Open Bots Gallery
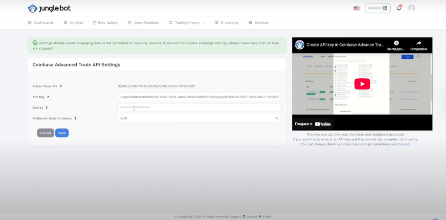Image resolution: width=446 pixels, height=220 pixels. tap(105, 23)
